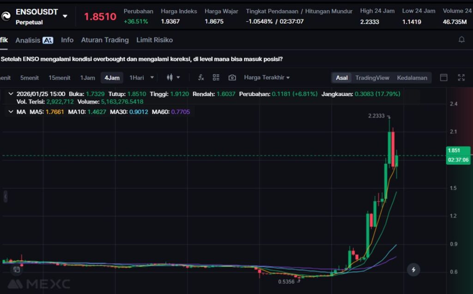This screenshot has height=294, width=473.
Task: Click the lightning quick-order button
Action: click(x=413, y=270)
